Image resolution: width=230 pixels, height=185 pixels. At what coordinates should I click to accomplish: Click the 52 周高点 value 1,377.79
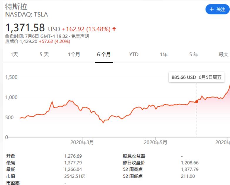click(x=190, y=169)
